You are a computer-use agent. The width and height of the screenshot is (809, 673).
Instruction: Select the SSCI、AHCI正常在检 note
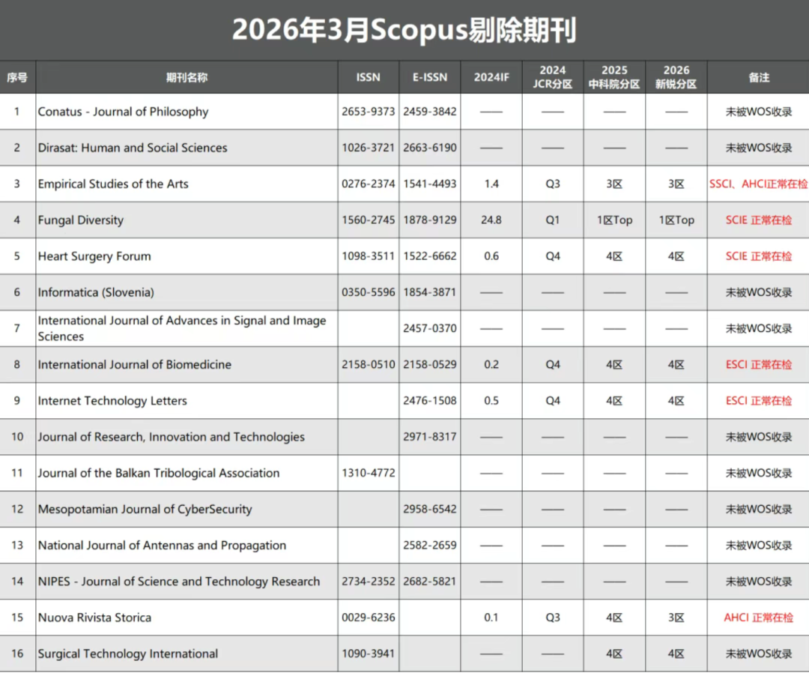point(758,184)
